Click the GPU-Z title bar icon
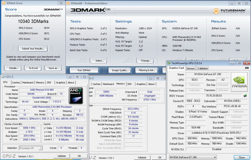The image size is (251, 160). click(169, 63)
